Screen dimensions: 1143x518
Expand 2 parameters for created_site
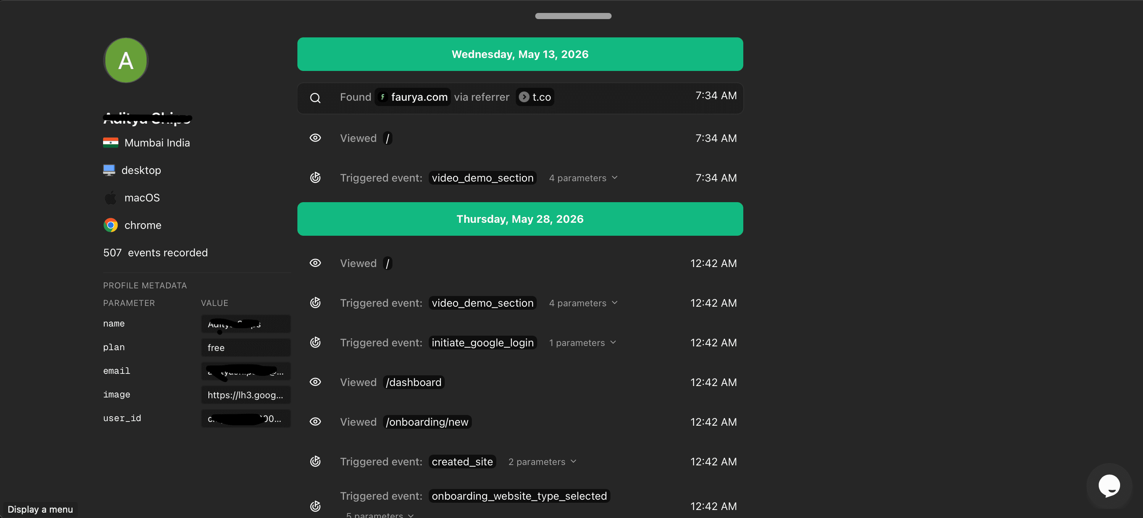coord(542,462)
